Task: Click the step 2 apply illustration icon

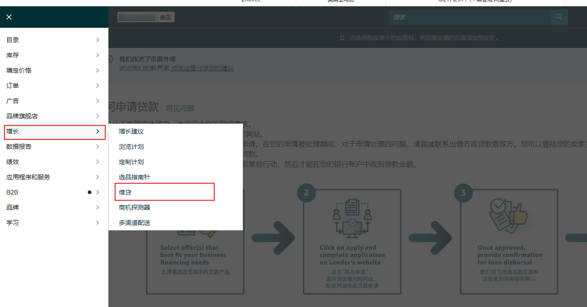Action: click(x=352, y=219)
